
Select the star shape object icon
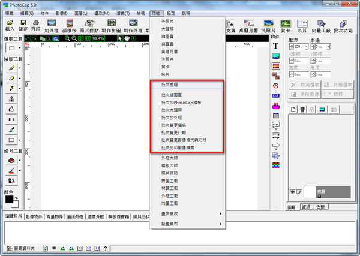276,156
